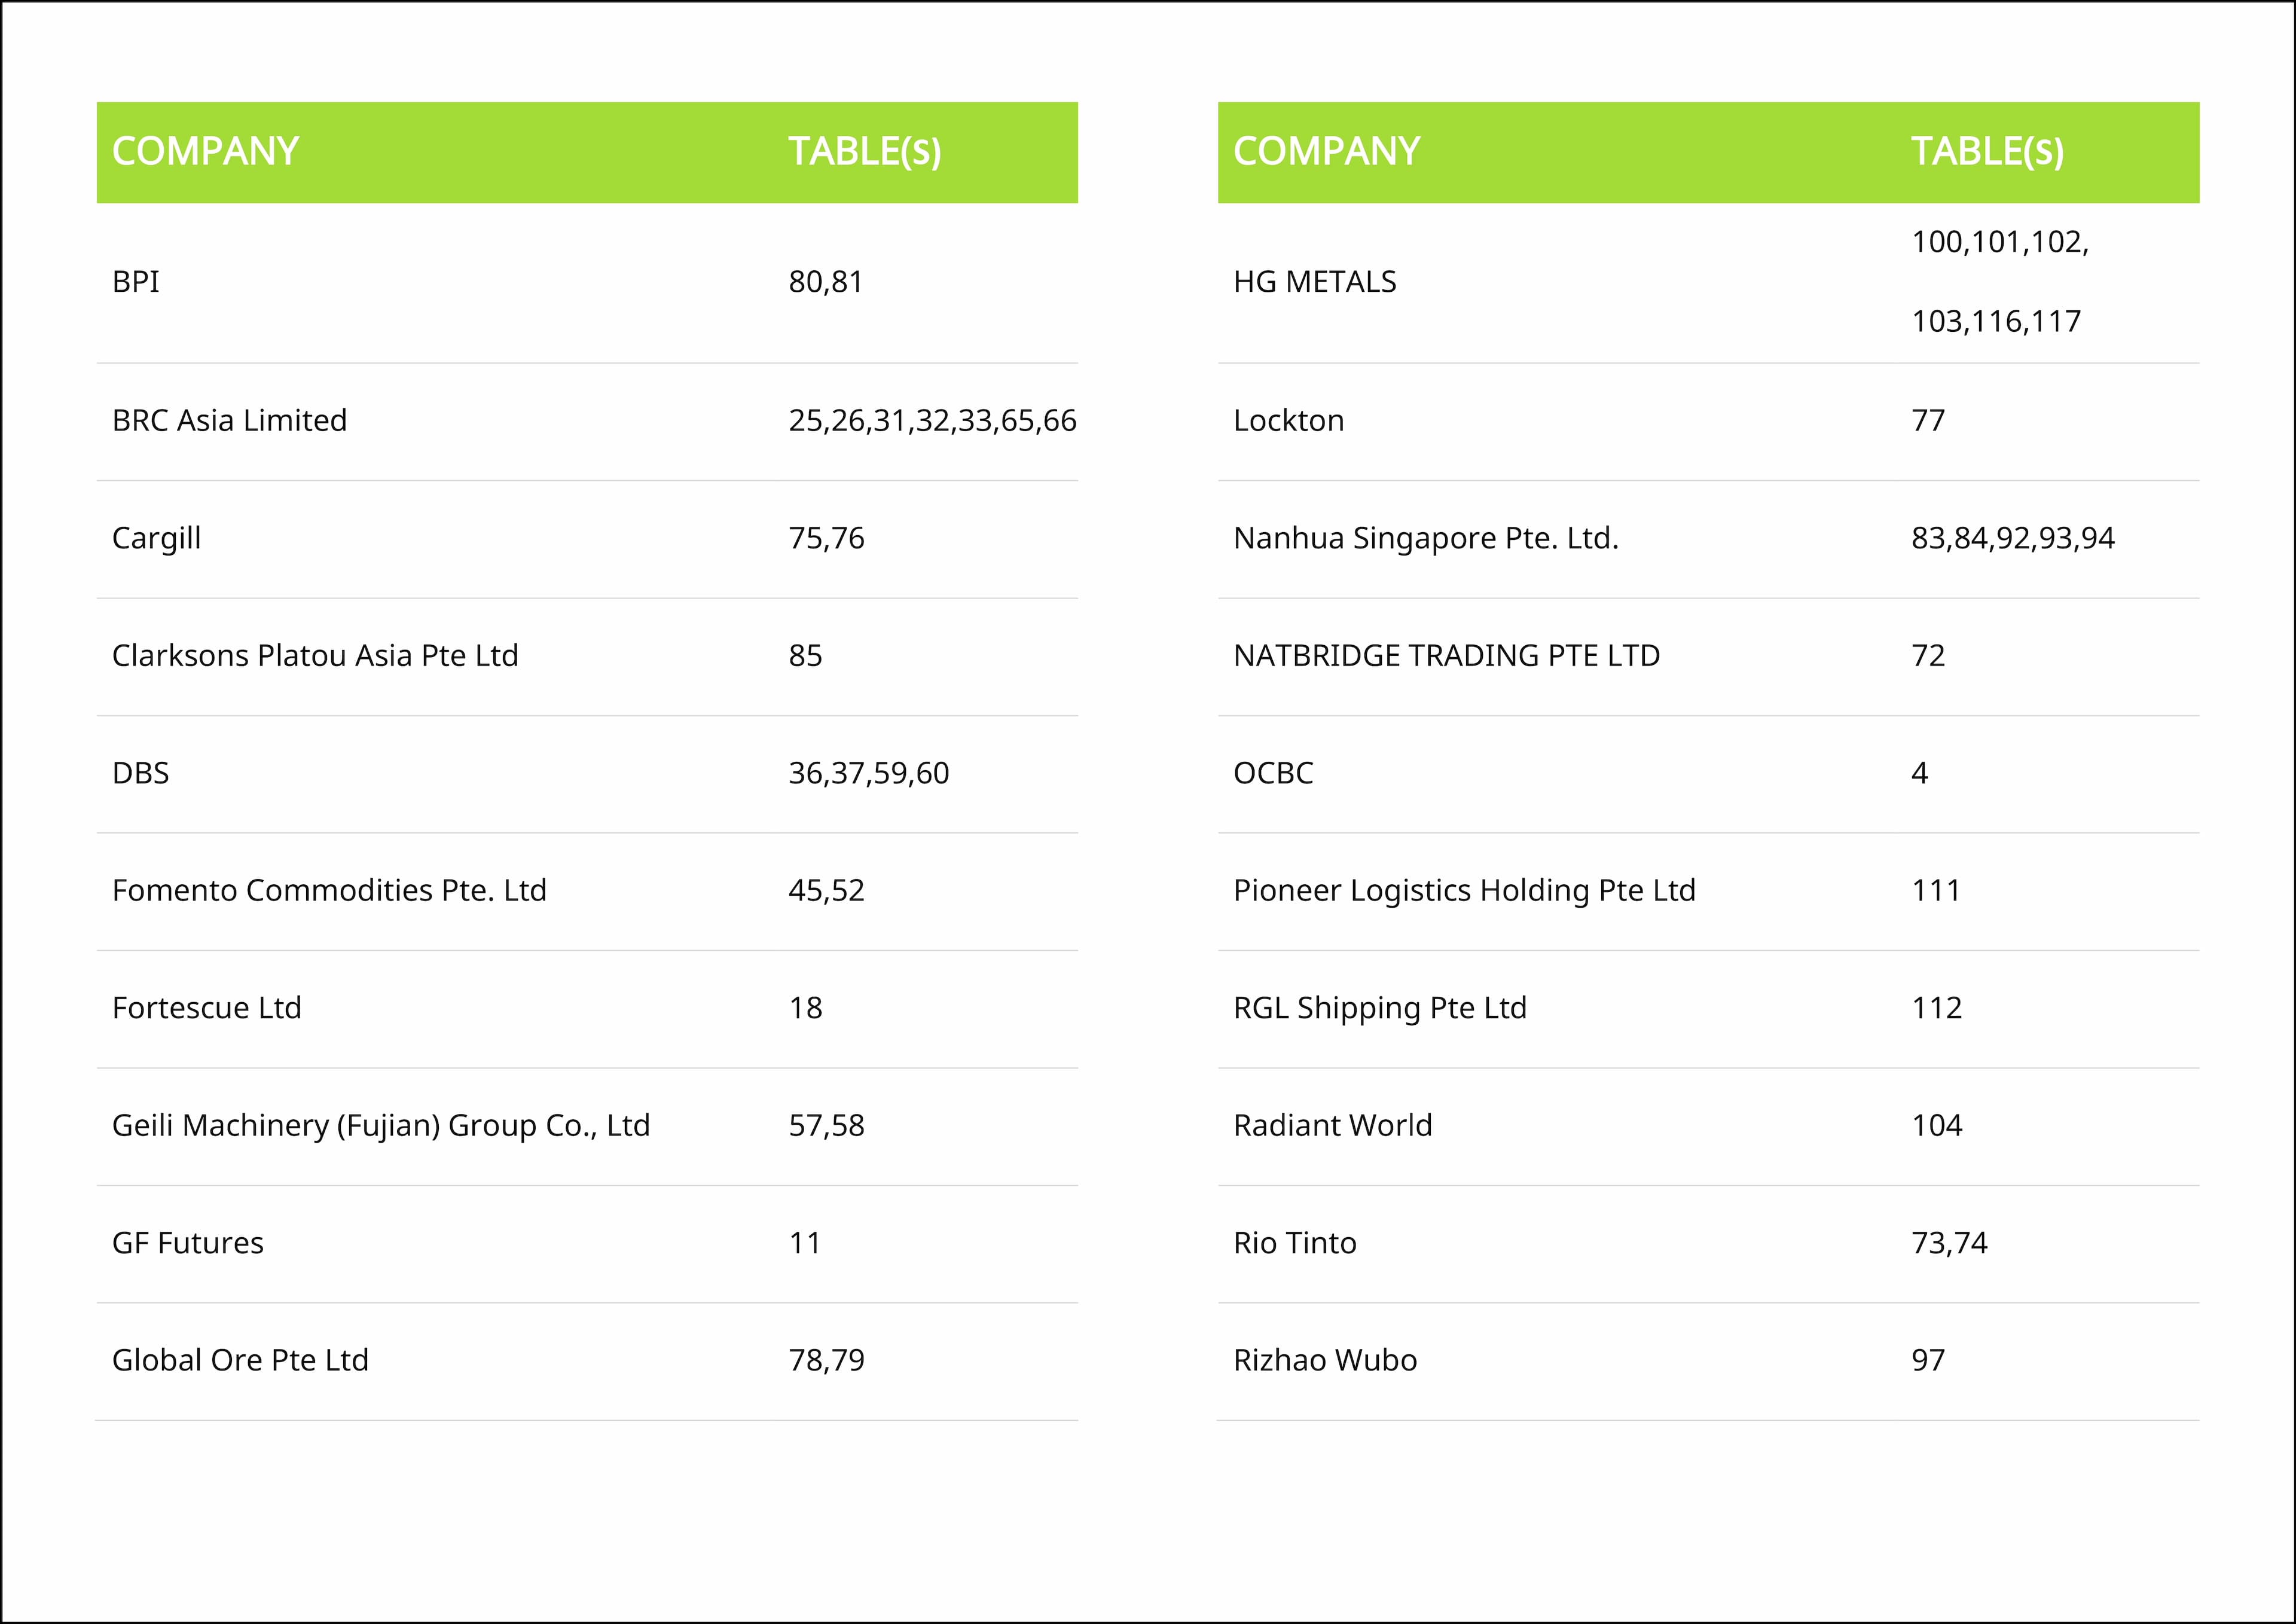Screen dimensions: 2296x1624
Task: Click table number 77
Action: pyautogui.click(x=1928, y=421)
